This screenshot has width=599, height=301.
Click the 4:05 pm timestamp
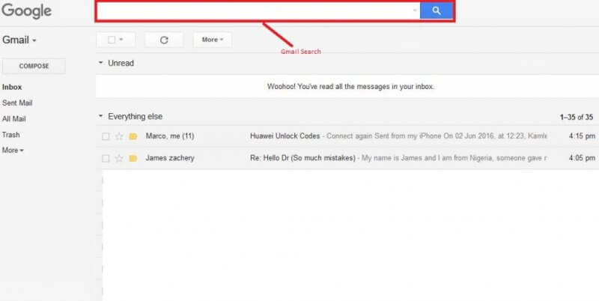(582, 158)
